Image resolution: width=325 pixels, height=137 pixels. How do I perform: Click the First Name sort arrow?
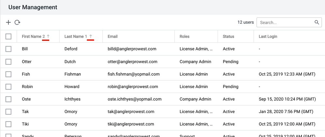48,37
